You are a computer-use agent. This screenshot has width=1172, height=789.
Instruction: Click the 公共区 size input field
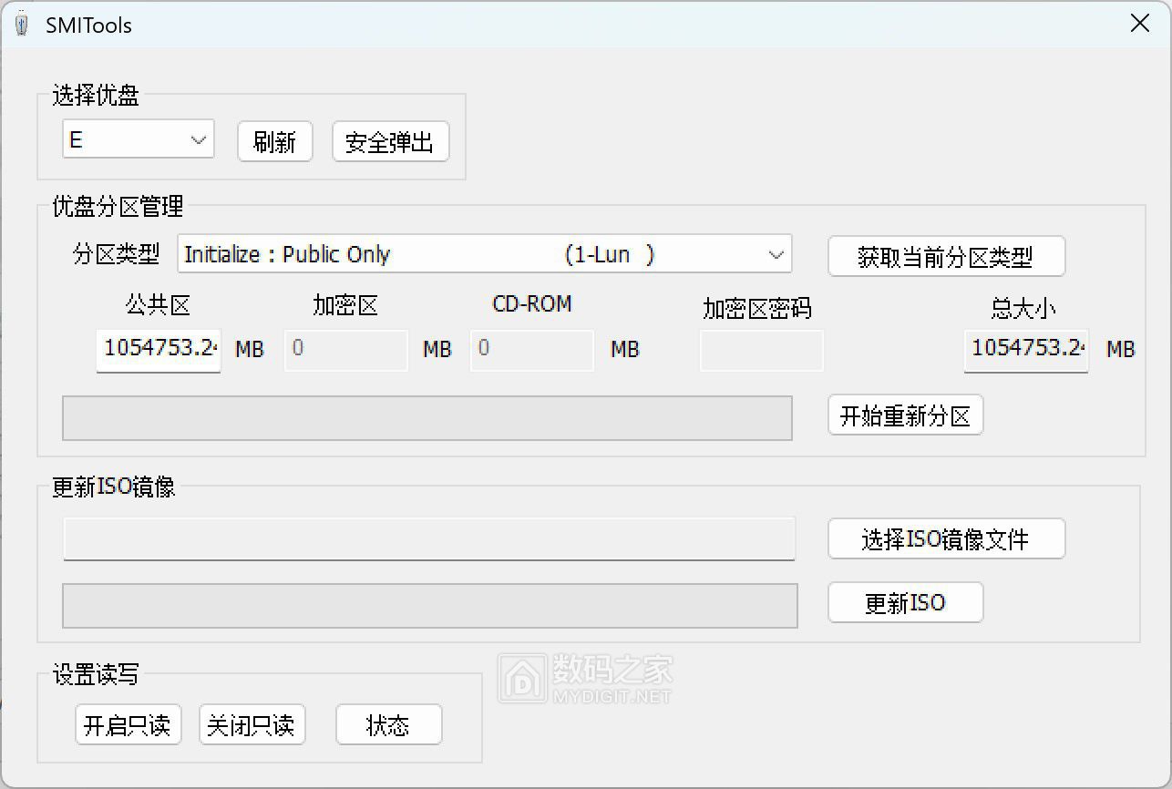159,350
